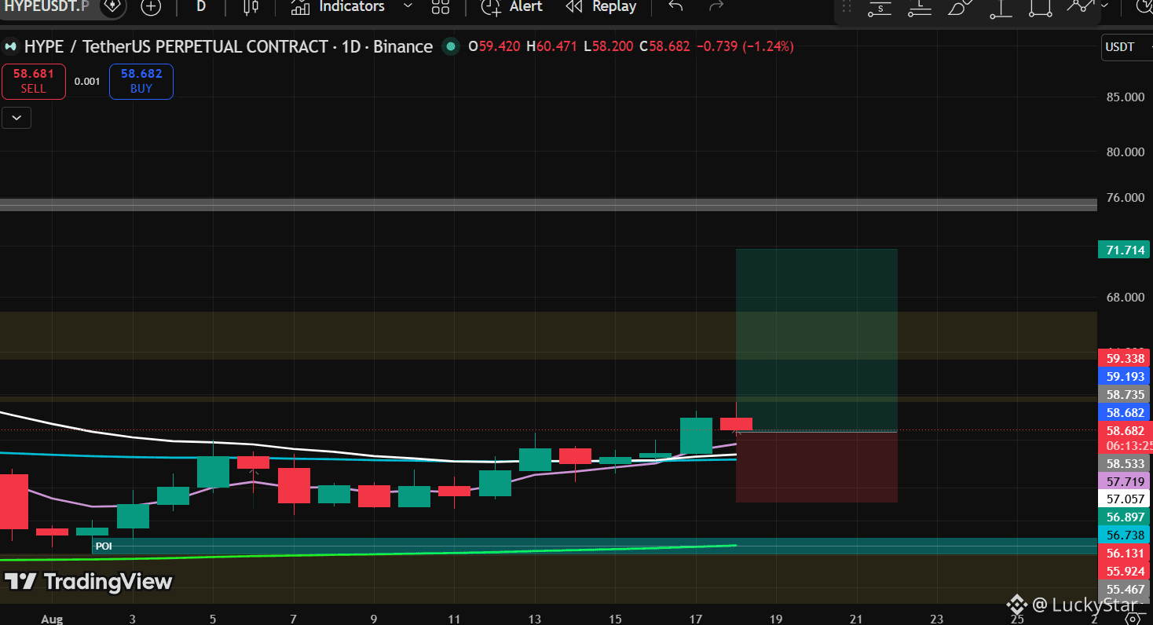The image size is (1153, 625).
Task: Start bar Replay mode
Action: click(602, 7)
